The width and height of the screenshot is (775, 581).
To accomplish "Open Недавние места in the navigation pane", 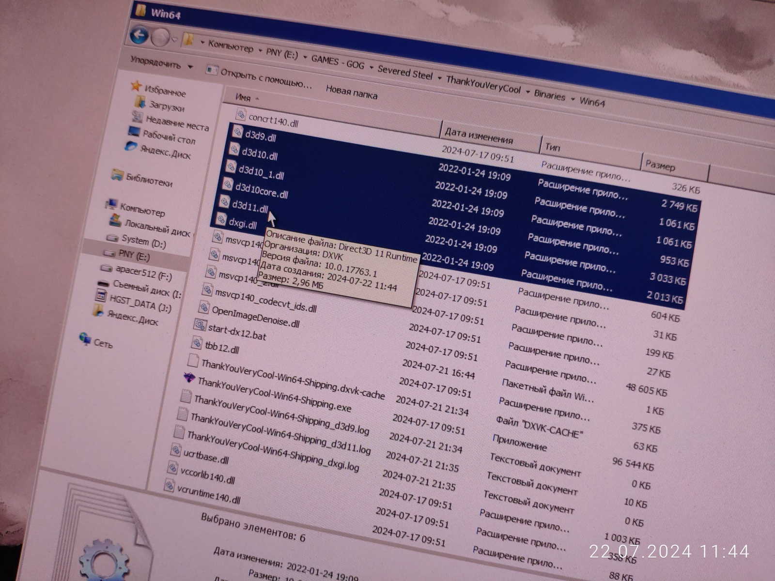I will [x=177, y=122].
